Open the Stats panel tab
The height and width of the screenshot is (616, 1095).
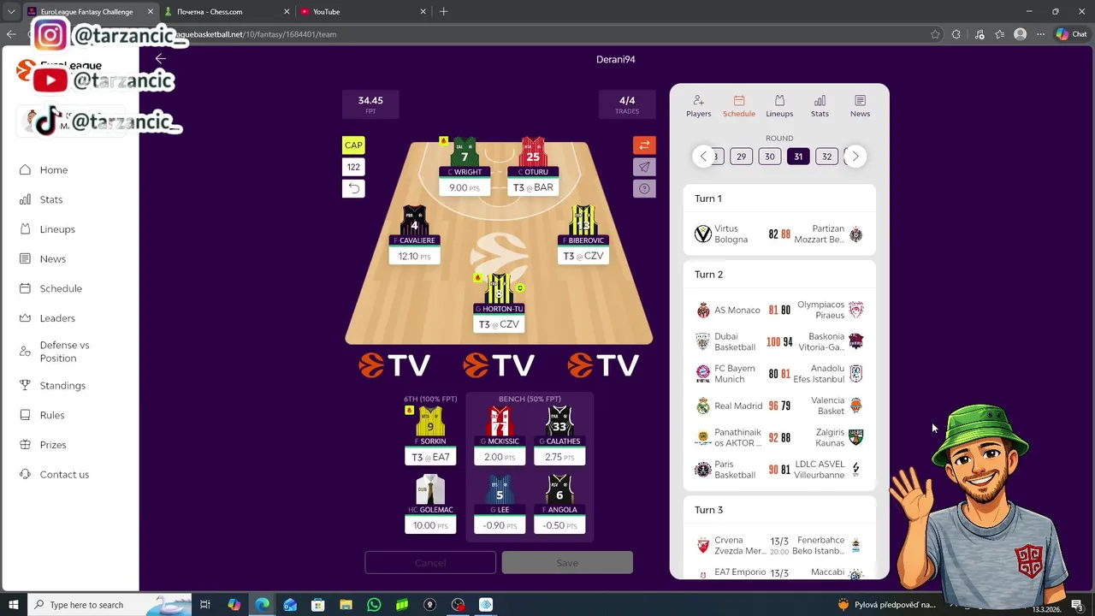pos(820,106)
